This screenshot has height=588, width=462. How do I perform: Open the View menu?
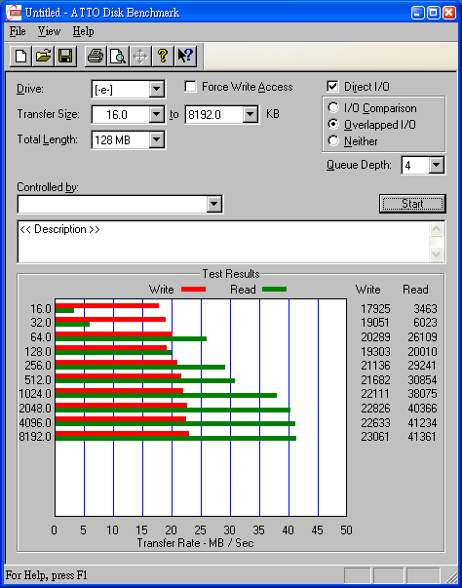(49, 31)
